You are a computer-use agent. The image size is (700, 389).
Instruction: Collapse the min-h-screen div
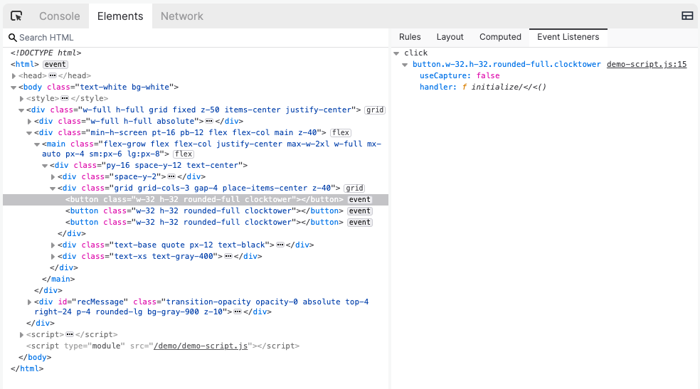(x=29, y=133)
